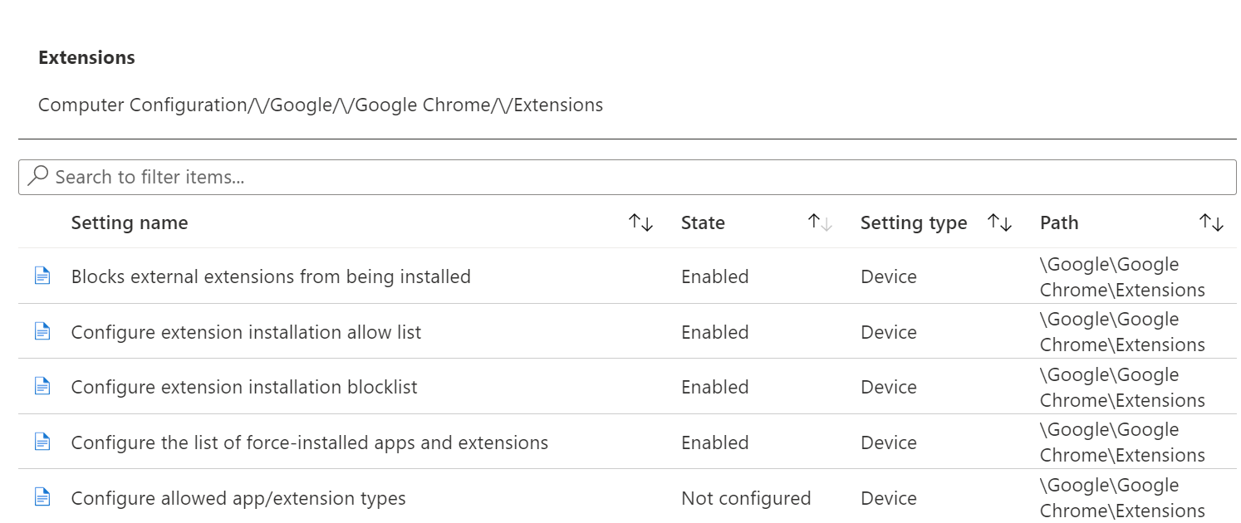This screenshot has height=523, width=1241.
Task: Sort by Path column arrows
Action: pos(1212,222)
